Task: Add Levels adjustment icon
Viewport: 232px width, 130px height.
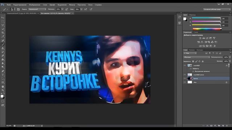Action: pos(204,38)
